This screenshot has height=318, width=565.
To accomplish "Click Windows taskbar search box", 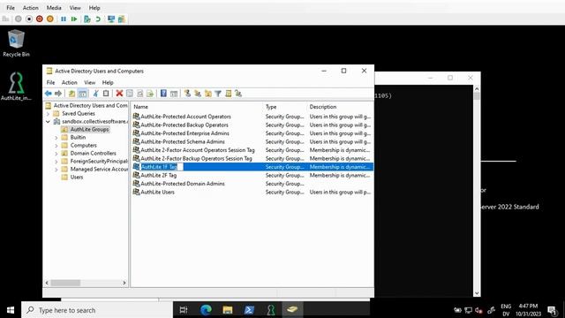I will pyautogui.click(x=97, y=310).
